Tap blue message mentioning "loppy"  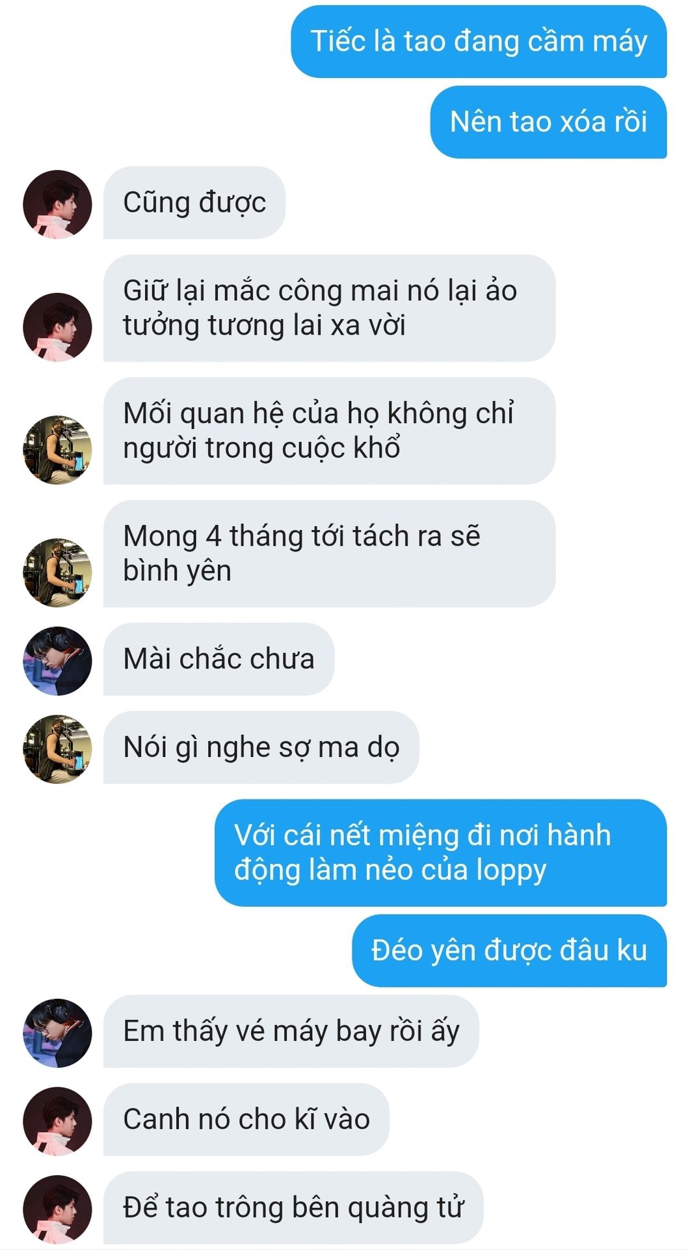[441, 853]
